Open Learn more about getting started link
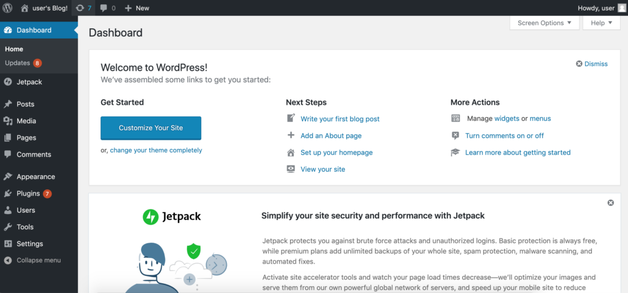Image resolution: width=628 pixels, height=293 pixels. pyautogui.click(x=518, y=153)
